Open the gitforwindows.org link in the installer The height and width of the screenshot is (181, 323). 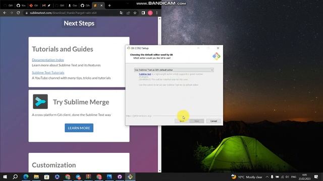pos(139,116)
